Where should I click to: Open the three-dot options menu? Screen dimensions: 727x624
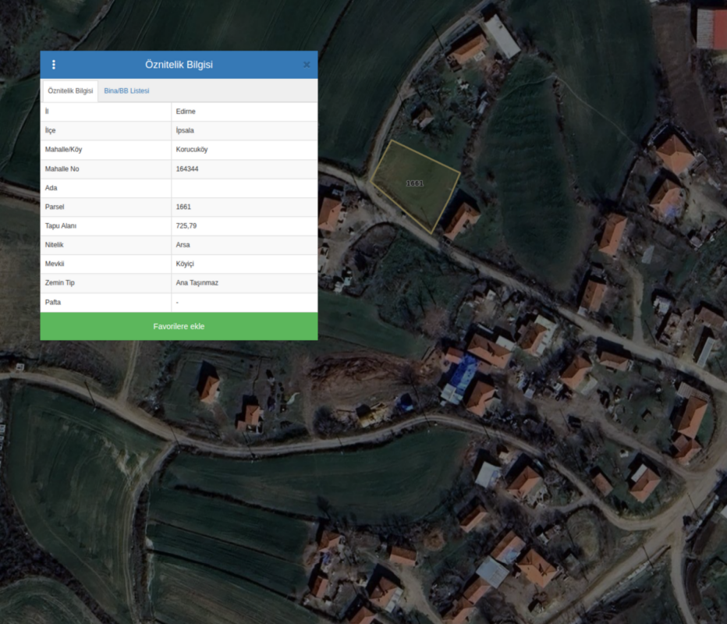(54, 65)
